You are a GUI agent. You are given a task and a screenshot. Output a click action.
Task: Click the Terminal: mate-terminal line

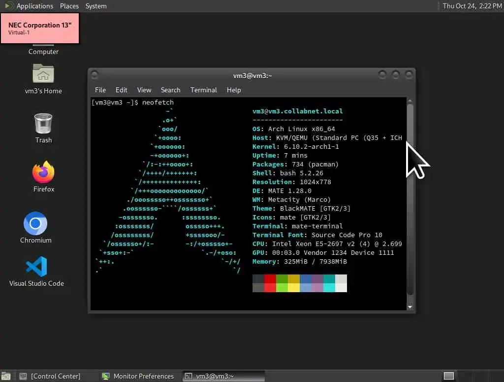point(298,226)
